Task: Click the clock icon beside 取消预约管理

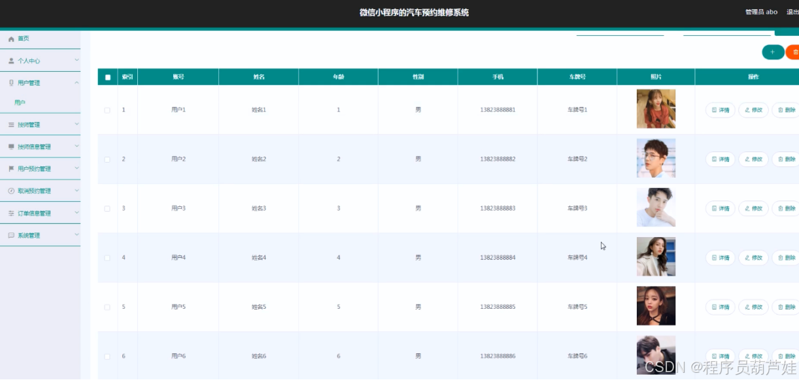Action: (11, 191)
